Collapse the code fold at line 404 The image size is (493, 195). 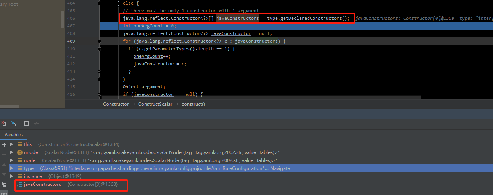pos(100,3)
